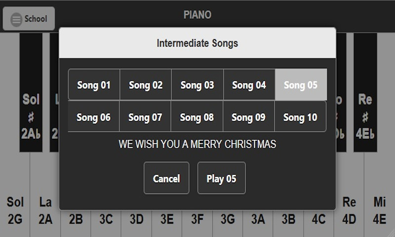Open the School hamburger menu
This screenshot has width=395, height=237.
29,19
